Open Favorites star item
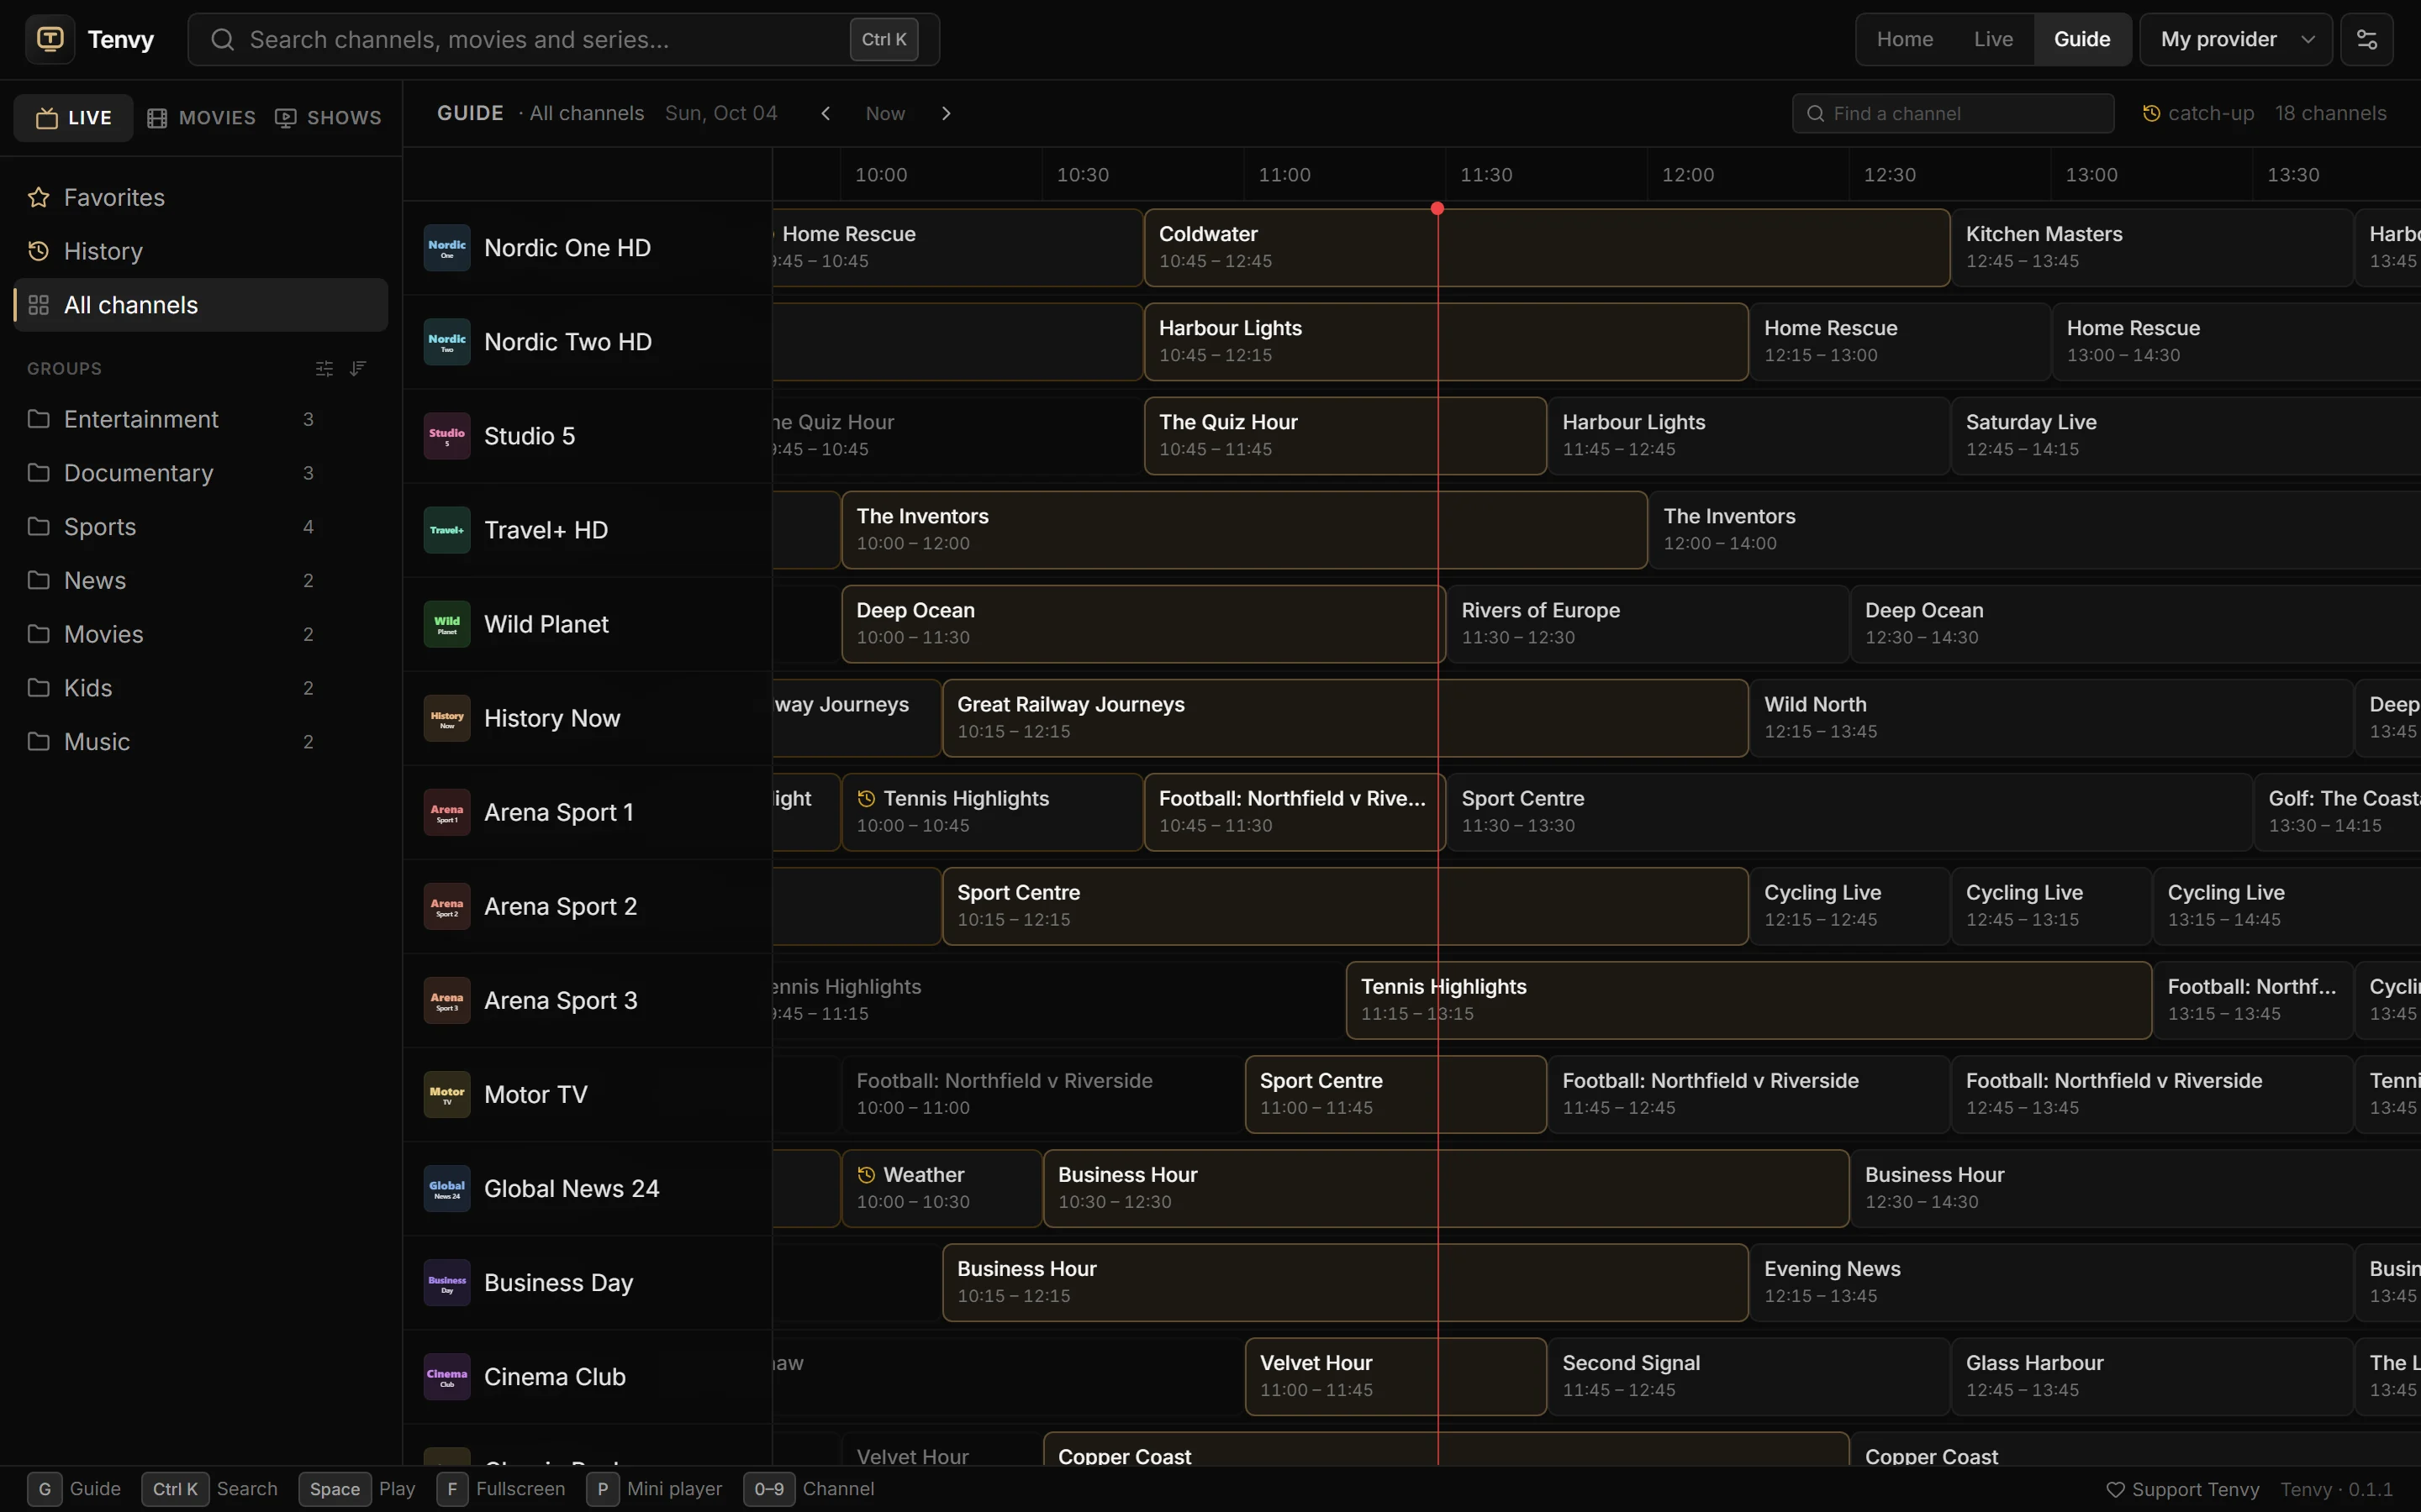The image size is (2421, 1512). click(200, 197)
